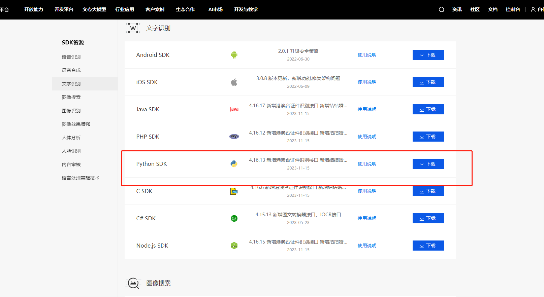Open 使用说明 for C SDK
This screenshot has height=297, width=544.
pos(367,191)
